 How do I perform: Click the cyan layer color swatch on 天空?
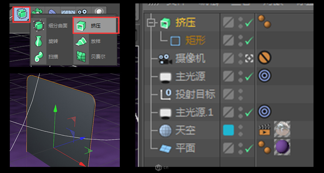228,130
